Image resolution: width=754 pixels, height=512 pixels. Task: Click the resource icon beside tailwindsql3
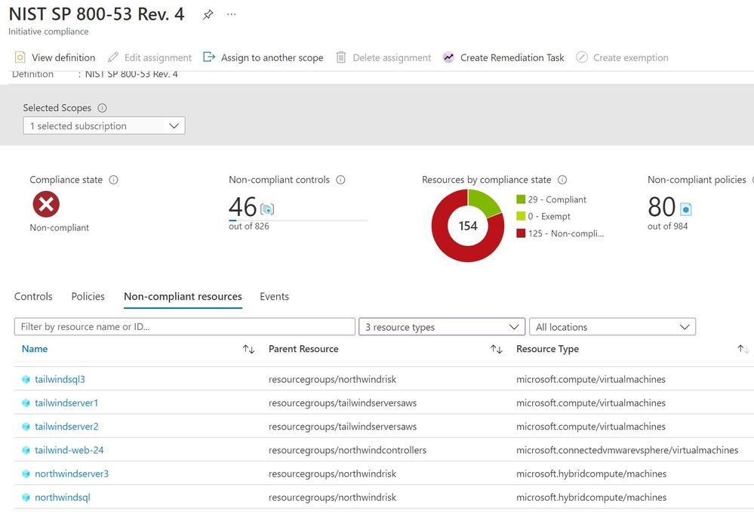(x=26, y=379)
